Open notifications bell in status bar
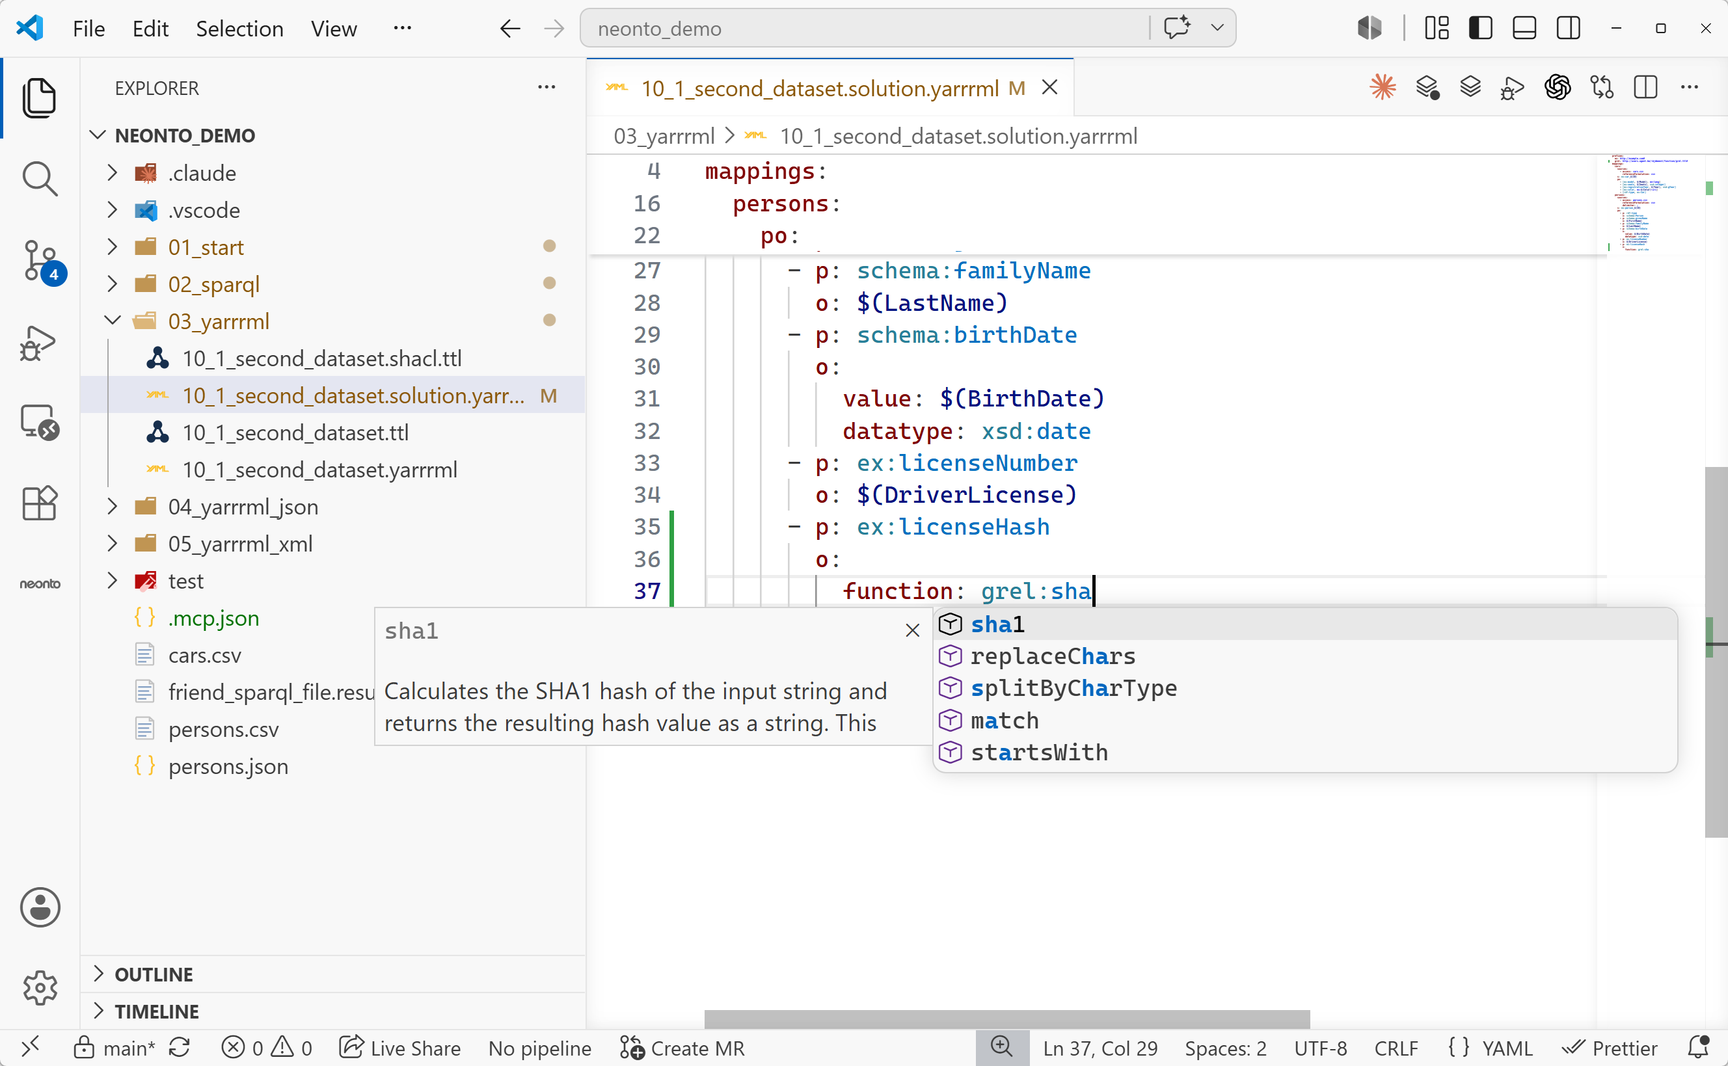 tap(1699, 1048)
